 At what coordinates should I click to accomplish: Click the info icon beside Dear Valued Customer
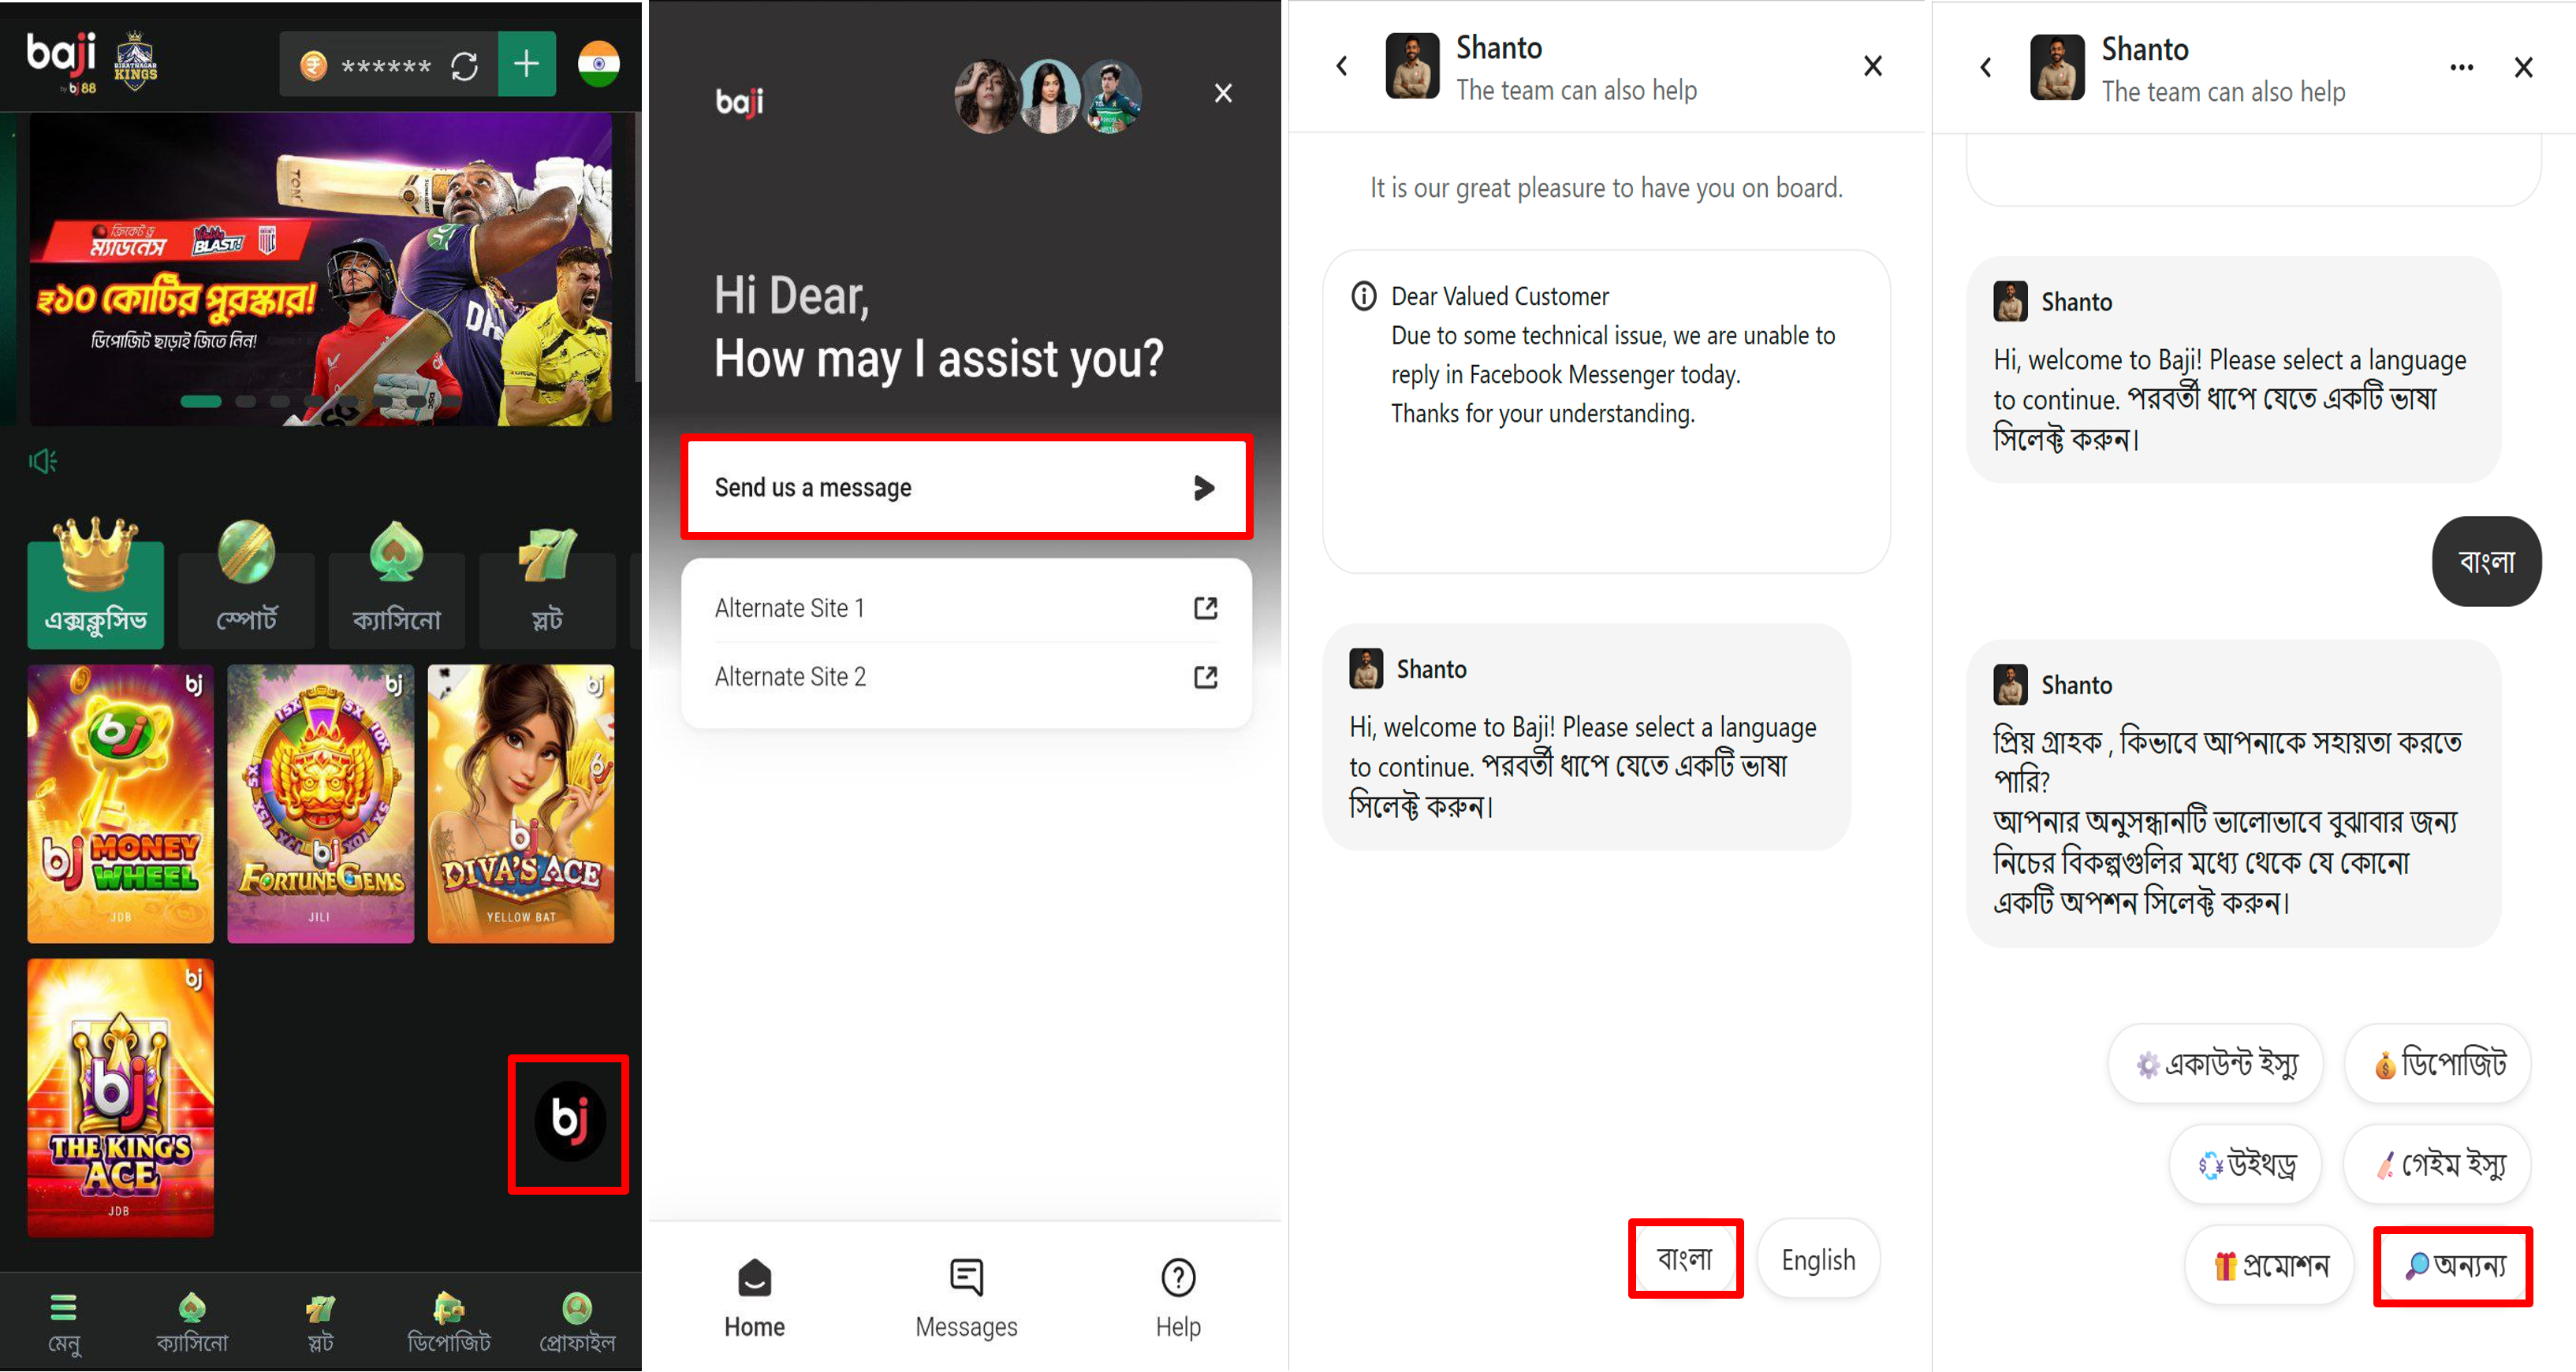click(1364, 296)
